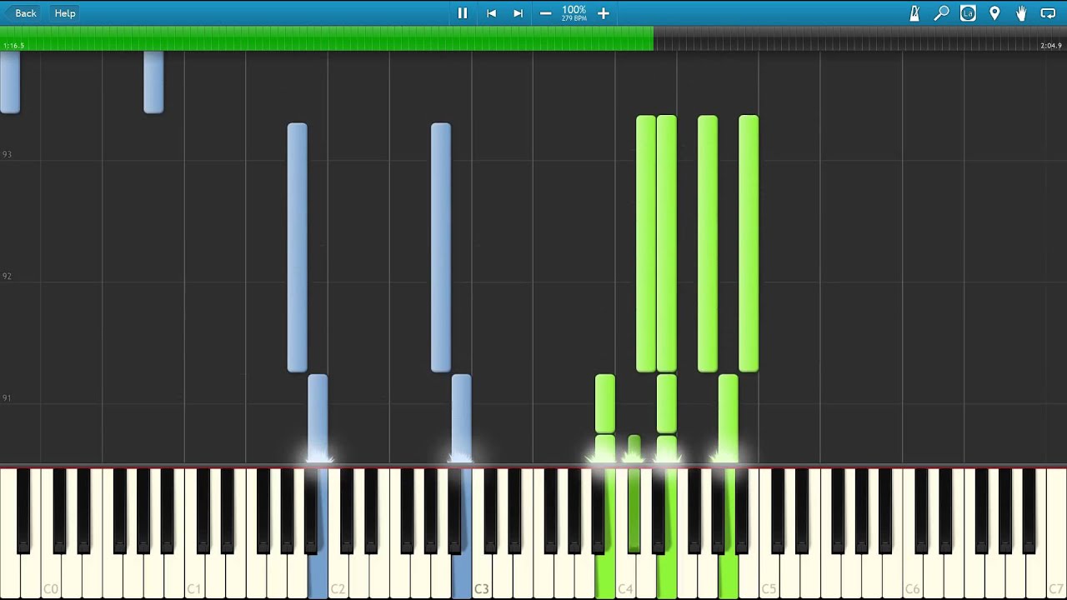Open the zoom magnifier tool

click(941, 13)
